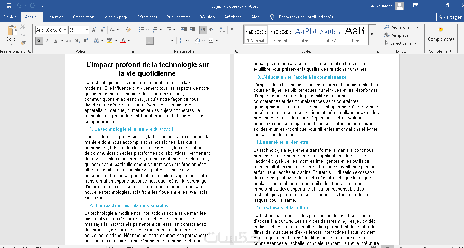
Task: Open line spacing options dropdown
Action: 184,41
